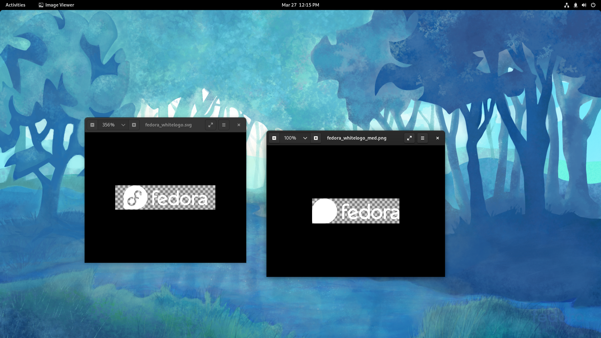Zoom out in fedora_whitelogo_med.png window
The image size is (601, 338).
point(274,138)
